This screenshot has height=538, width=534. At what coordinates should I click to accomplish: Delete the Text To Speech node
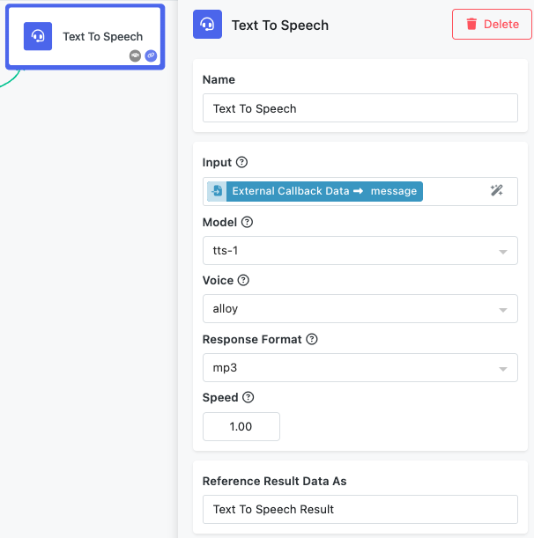point(492,25)
